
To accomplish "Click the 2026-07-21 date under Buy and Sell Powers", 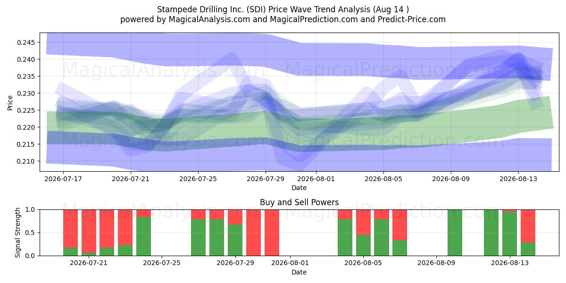I will 89,264.
